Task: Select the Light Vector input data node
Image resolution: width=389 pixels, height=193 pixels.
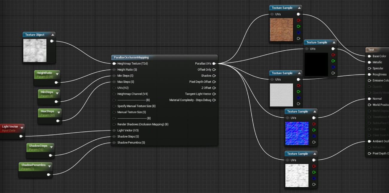Action: (x=10, y=126)
